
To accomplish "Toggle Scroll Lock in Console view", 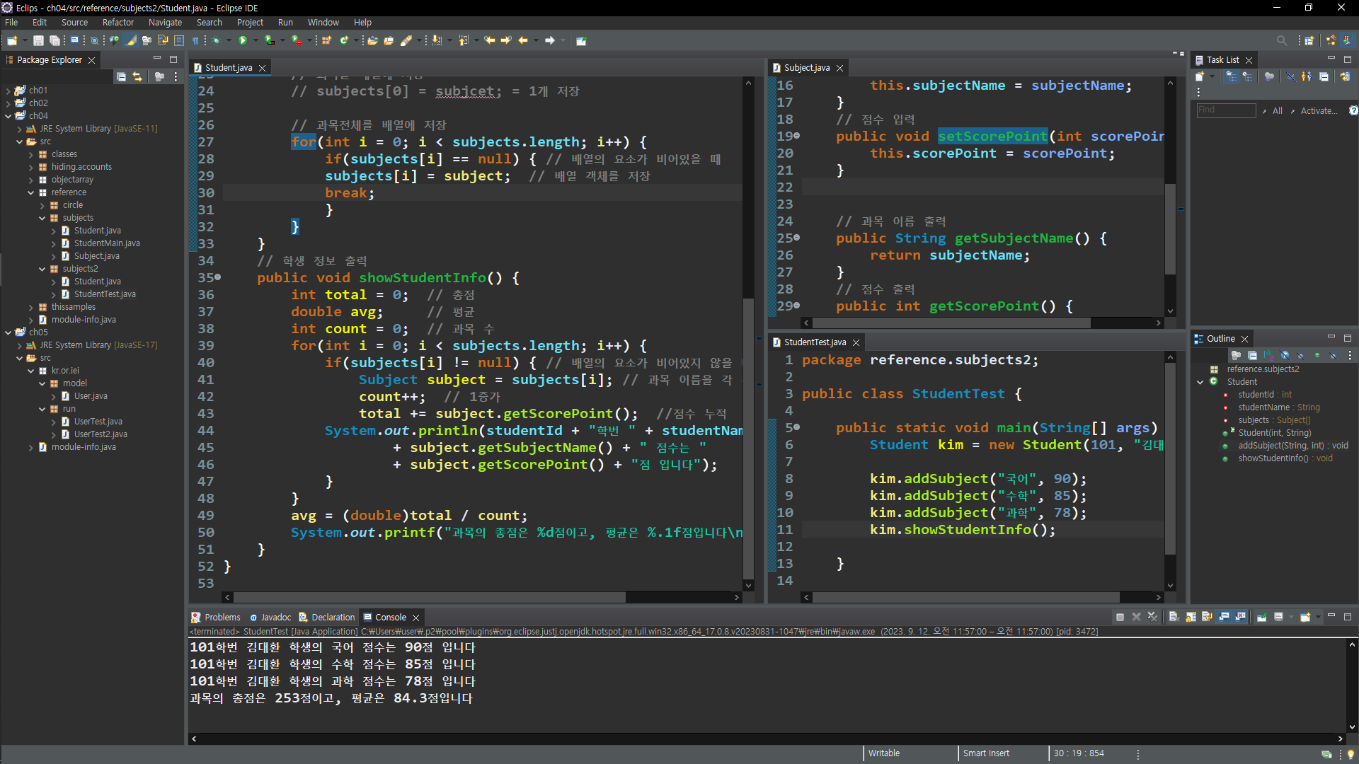I will (x=1191, y=617).
